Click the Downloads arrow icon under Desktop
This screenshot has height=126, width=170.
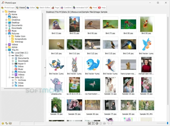click(9, 28)
